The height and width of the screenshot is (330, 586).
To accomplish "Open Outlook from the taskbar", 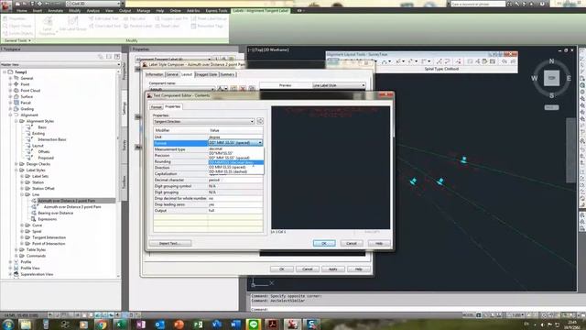I will point(159,324).
